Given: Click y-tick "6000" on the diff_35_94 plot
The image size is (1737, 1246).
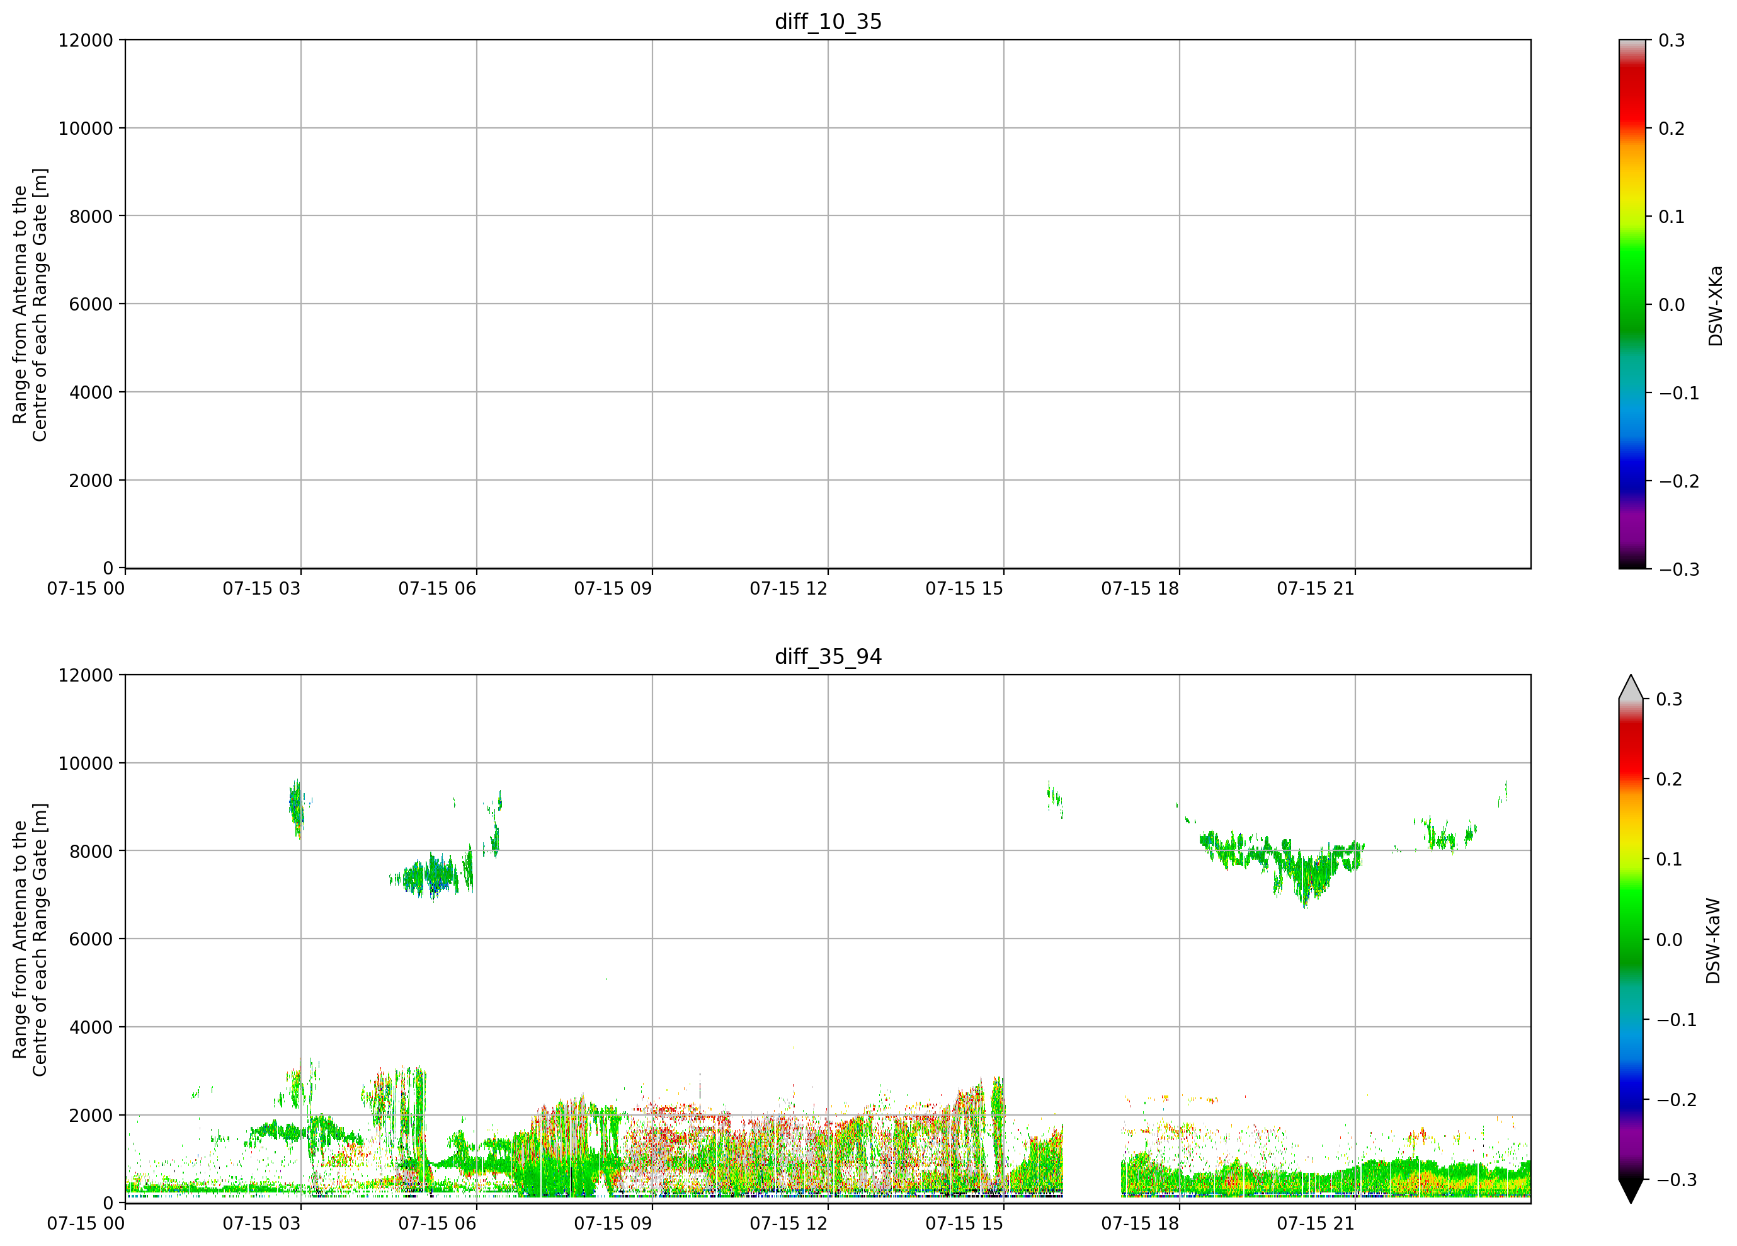Looking at the screenshot, I should coord(91,939).
